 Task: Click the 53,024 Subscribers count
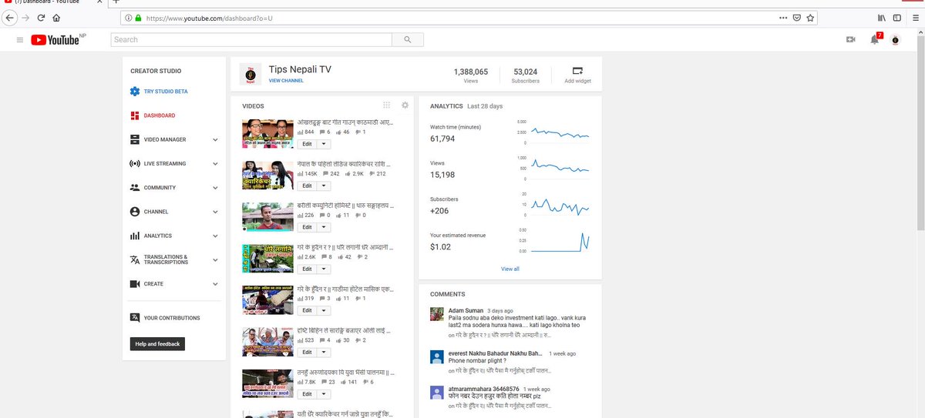coord(526,71)
